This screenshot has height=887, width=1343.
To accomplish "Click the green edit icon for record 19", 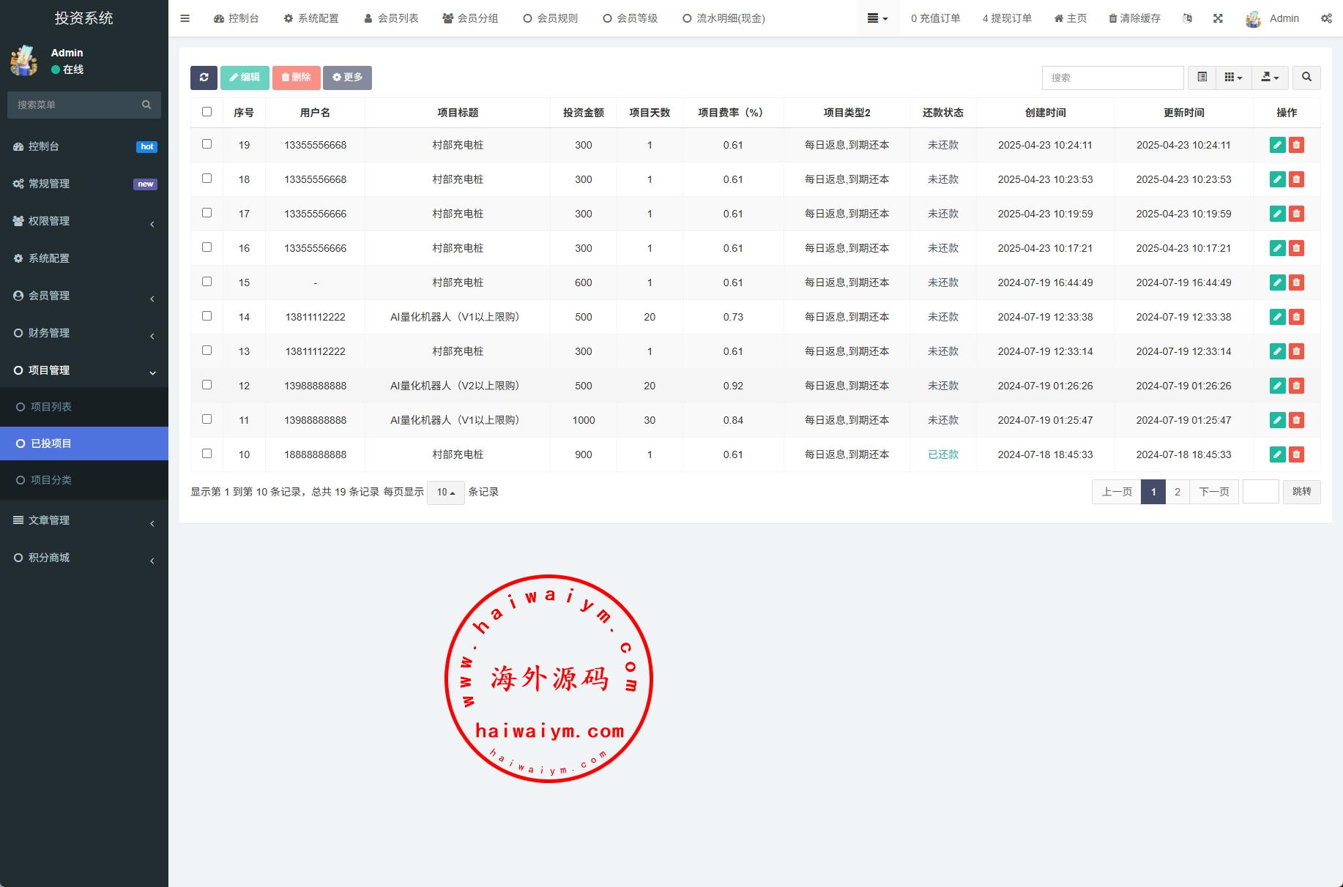I will [x=1277, y=145].
